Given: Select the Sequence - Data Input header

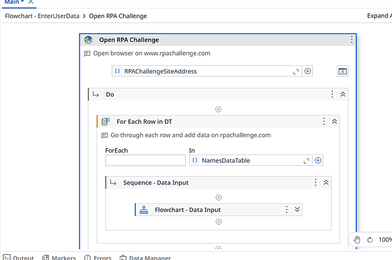Looking at the screenshot, I should click(x=219, y=183).
